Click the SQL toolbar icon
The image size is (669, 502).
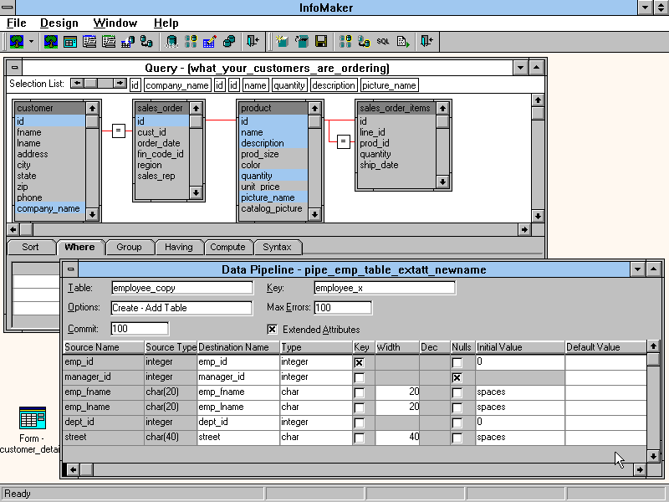click(383, 41)
